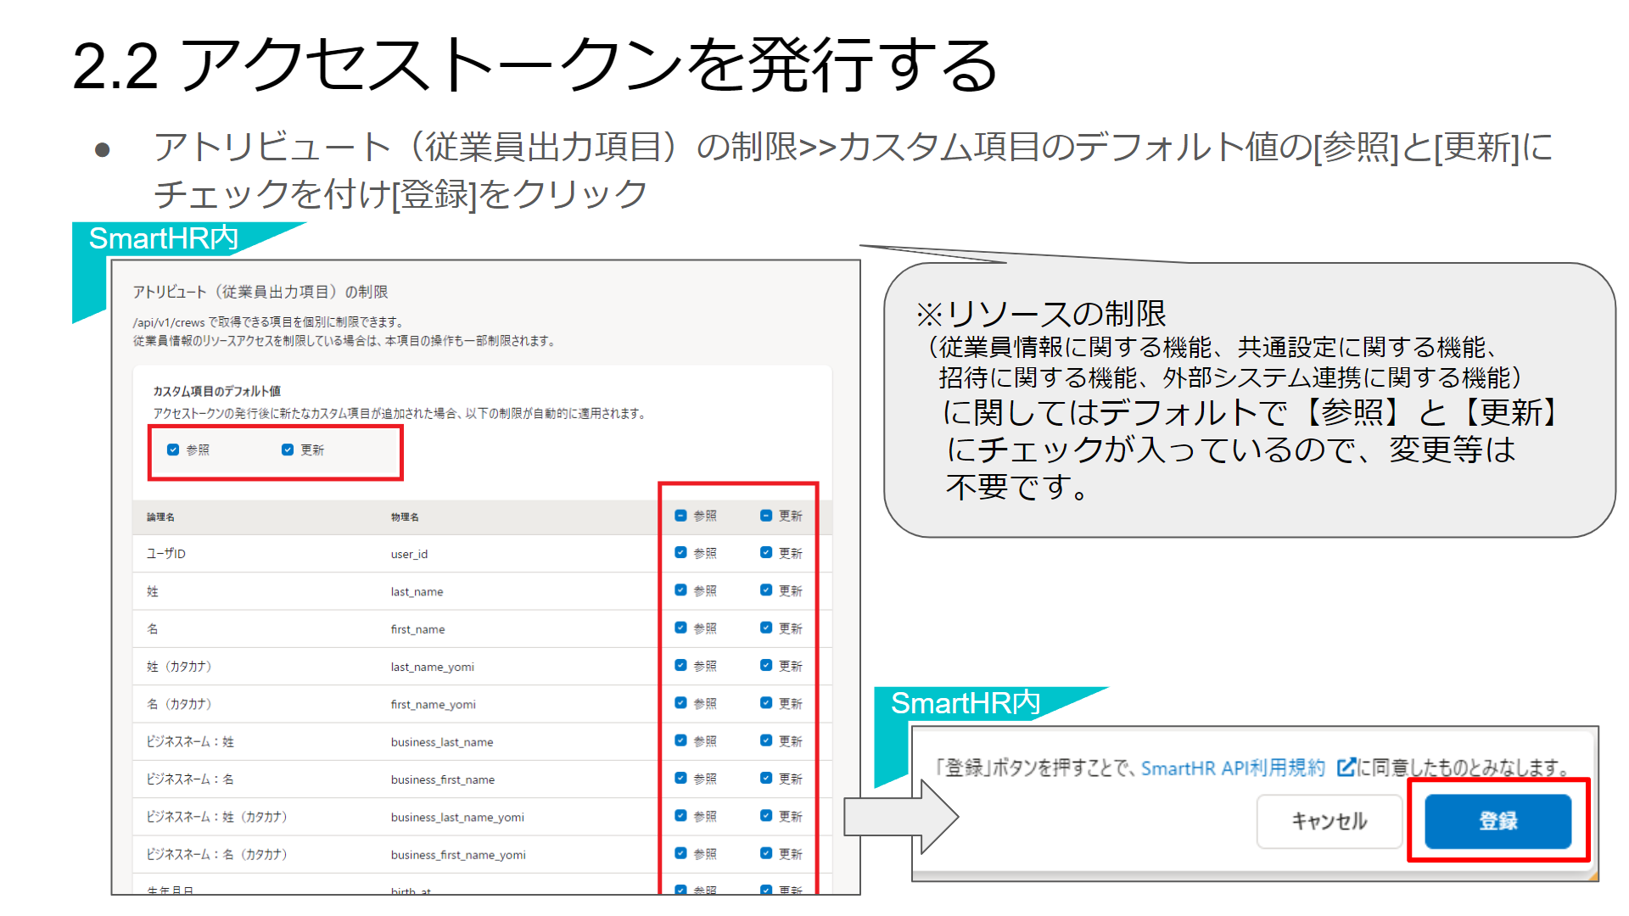Image resolution: width=1629 pixels, height=916 pixels.
Task: Select the ビジネスネーム：姓 cell
Action: coord(190,742)
